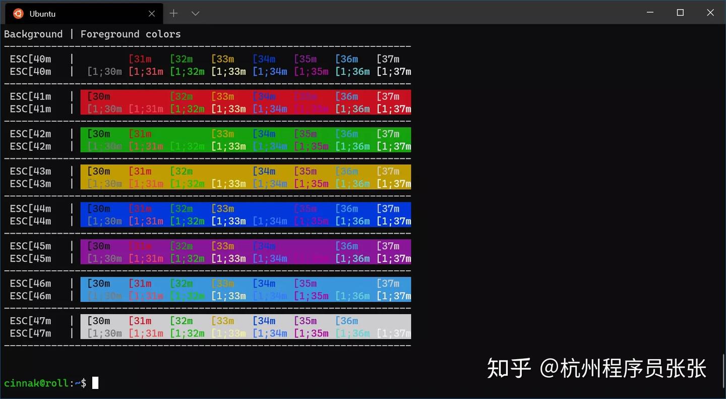Close the Windows Terminal window
726x399 pixels.
[x=710, y=13]
